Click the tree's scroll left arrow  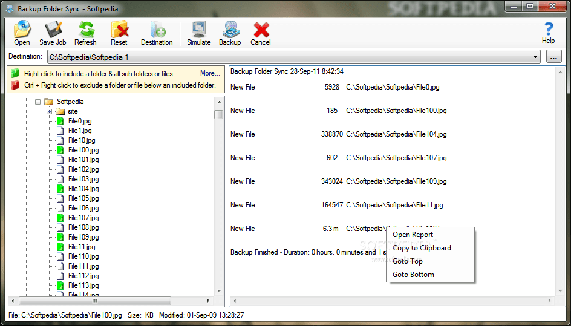tap(13, 301)
